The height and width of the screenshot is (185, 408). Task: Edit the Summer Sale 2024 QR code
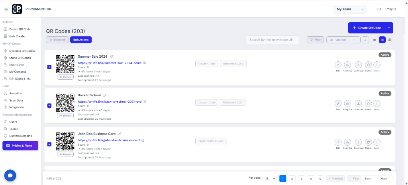338,65
